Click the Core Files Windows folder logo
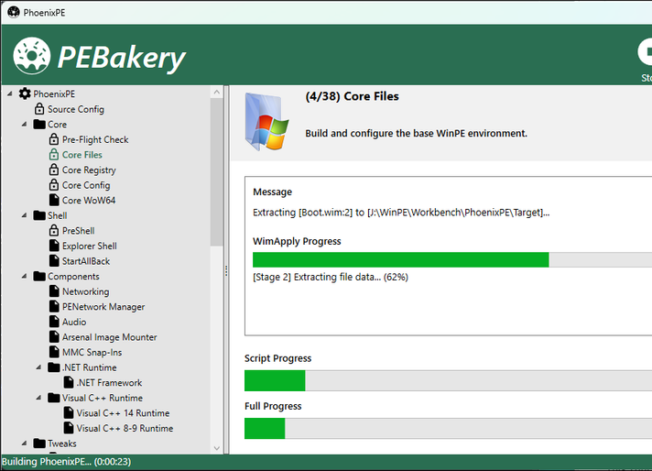The width and height of the screenshot is (652, 471). coord(266,122)
